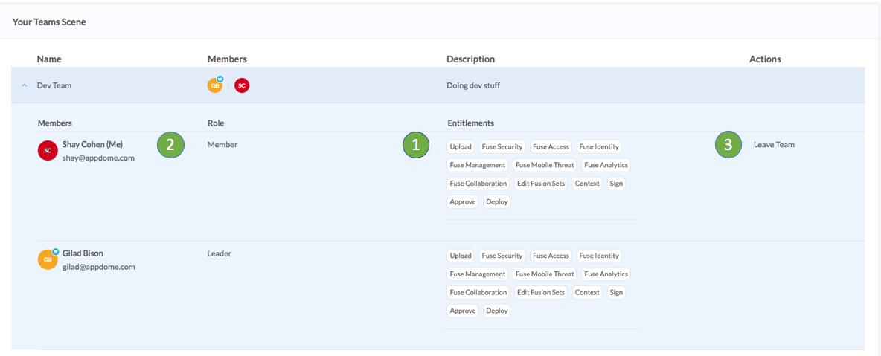Click green callout marker number 2
Screen dimensions: 881x356
(170, 146)
